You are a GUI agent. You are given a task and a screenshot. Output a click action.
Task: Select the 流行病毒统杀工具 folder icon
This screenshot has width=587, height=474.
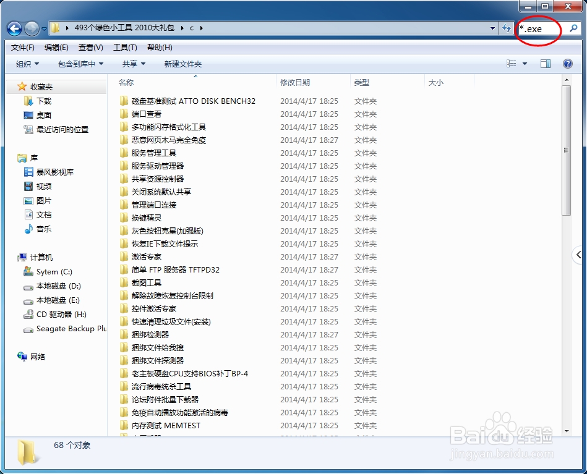tap(124, 386)
